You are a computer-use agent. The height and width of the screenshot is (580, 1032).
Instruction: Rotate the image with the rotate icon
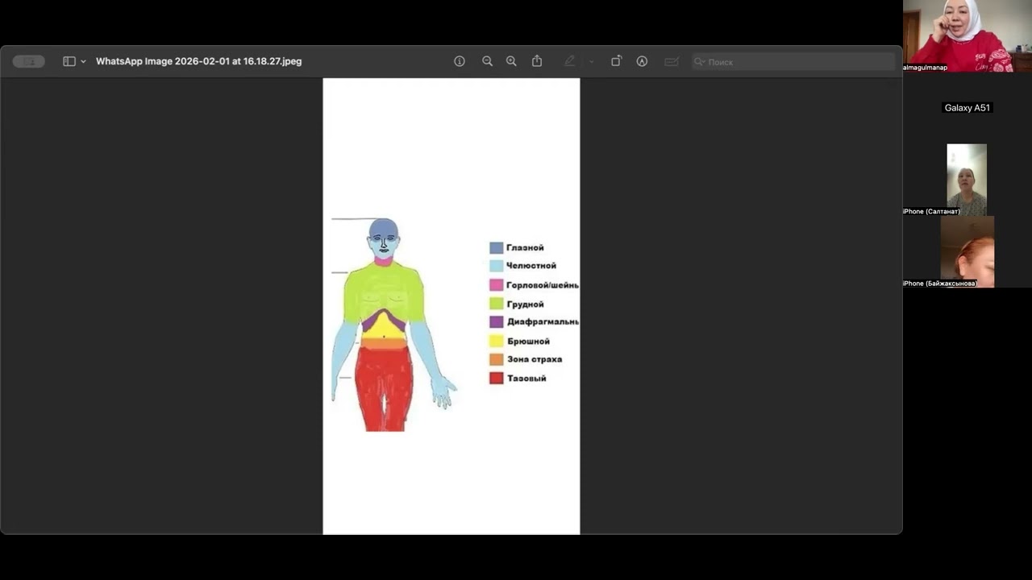coord(616,61)
